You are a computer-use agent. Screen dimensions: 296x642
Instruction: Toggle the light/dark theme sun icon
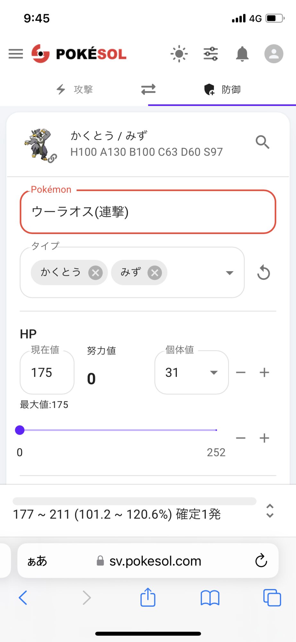click(179, 54)
